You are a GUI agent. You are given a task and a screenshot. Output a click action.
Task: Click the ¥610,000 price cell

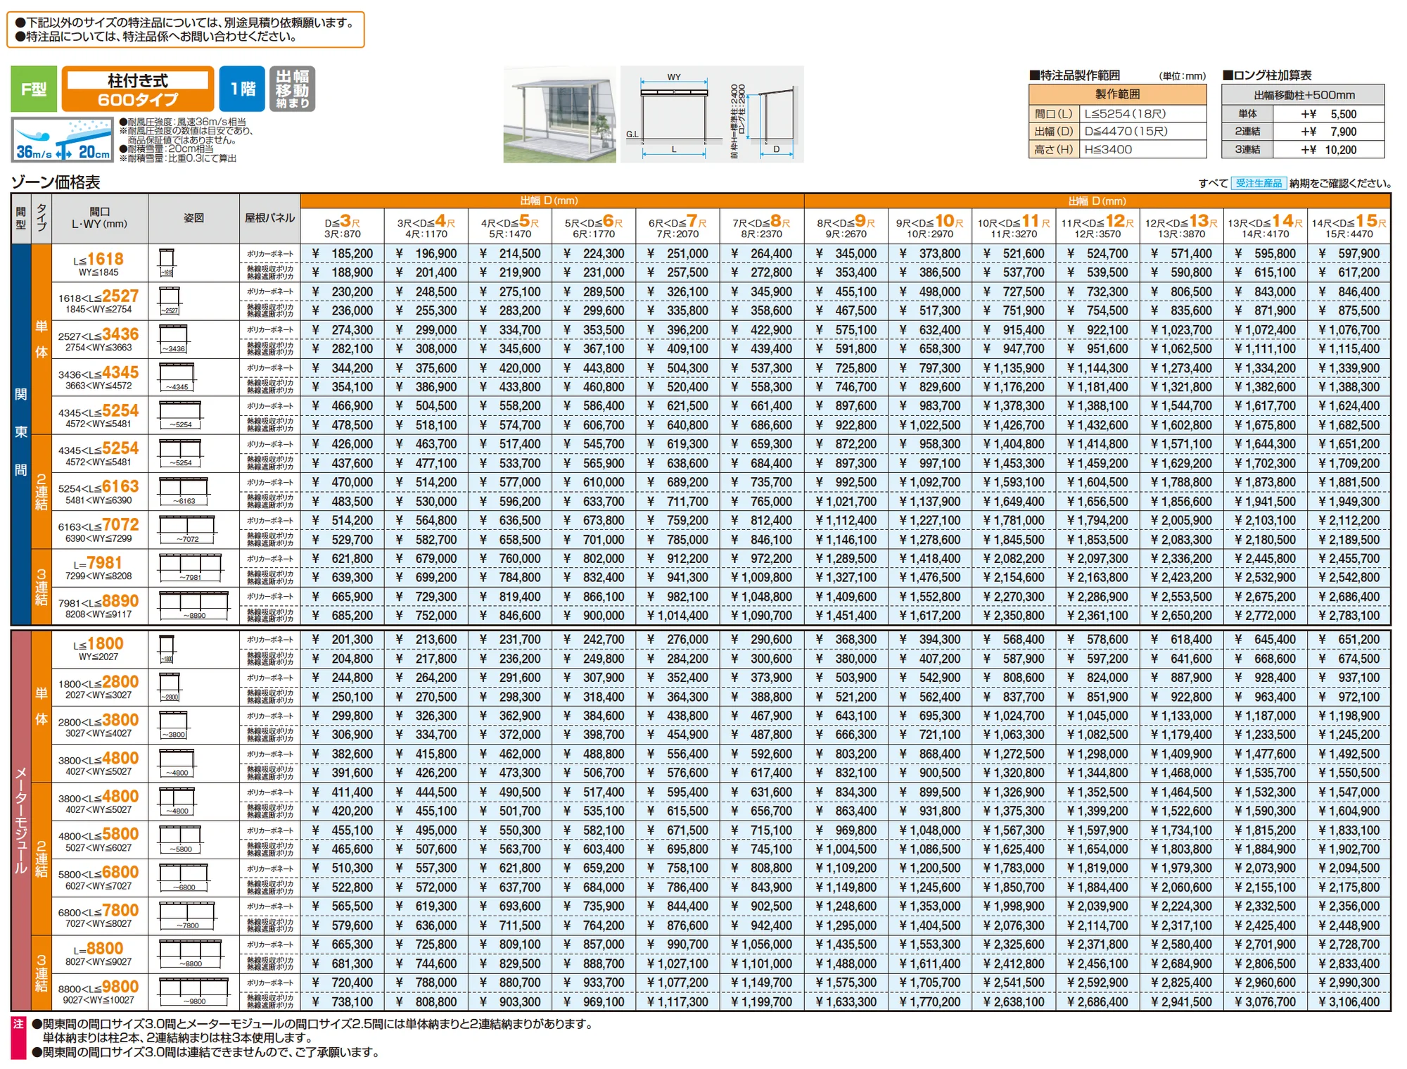click(594, 482)
